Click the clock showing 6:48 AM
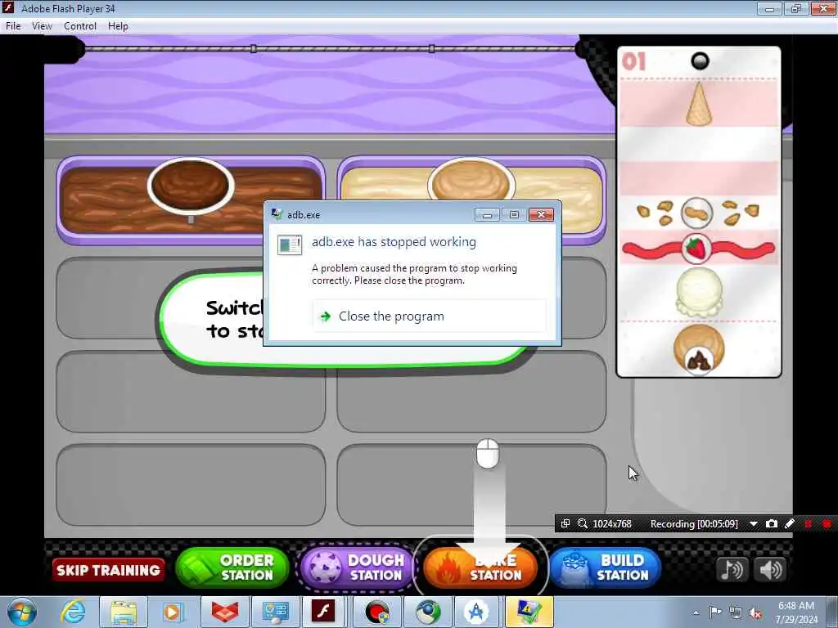The image size is (838, 628). tap(796, 606)
